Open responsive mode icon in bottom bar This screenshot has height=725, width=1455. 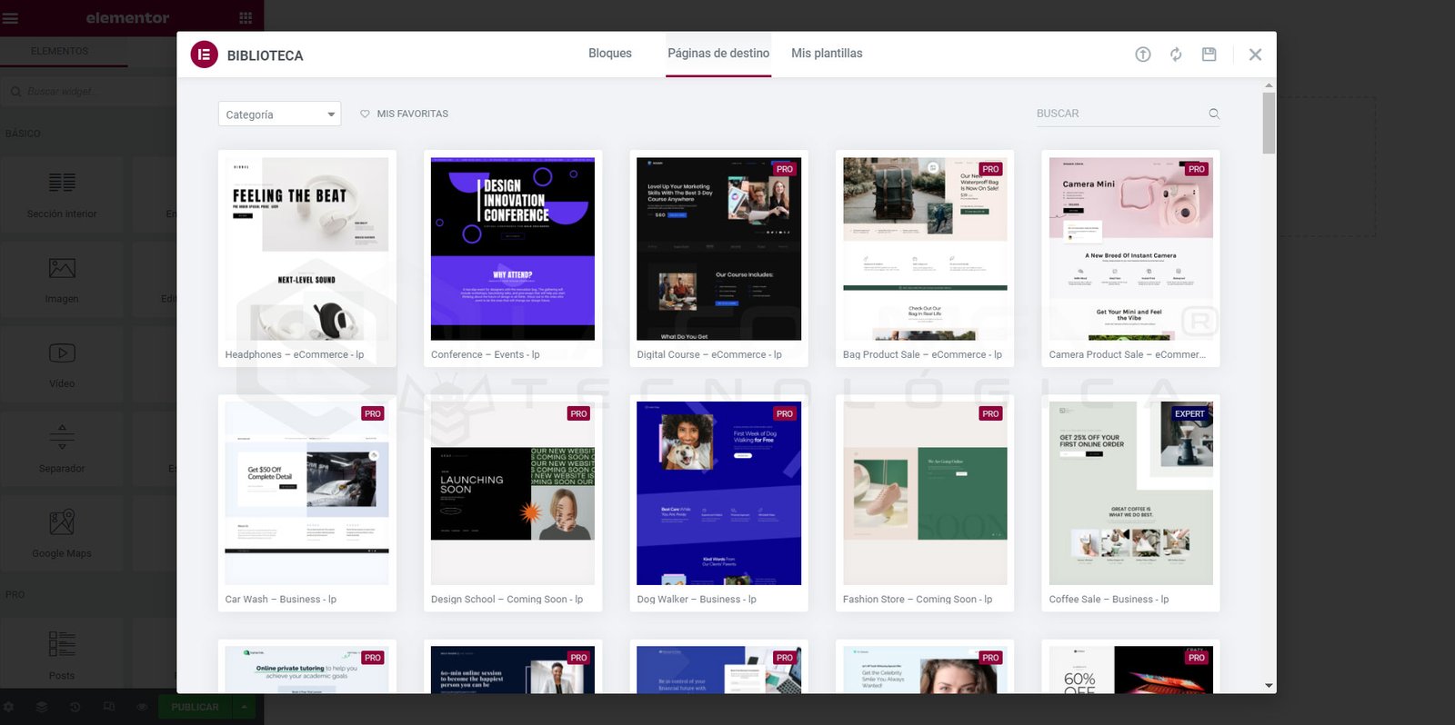tap(109, 707)
